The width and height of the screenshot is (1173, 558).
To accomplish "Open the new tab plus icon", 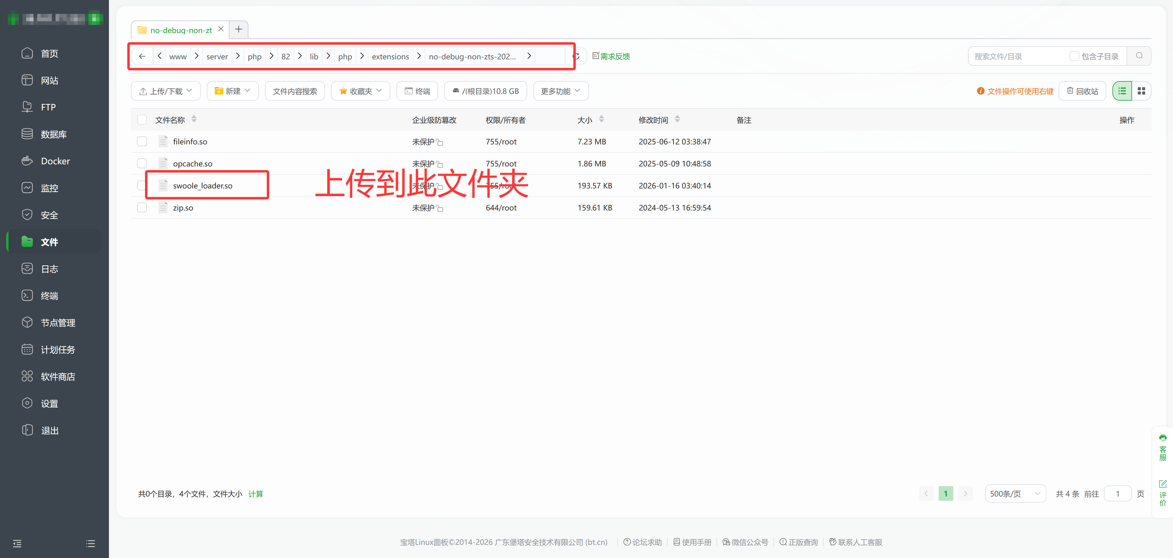I will tap(238, 30).
